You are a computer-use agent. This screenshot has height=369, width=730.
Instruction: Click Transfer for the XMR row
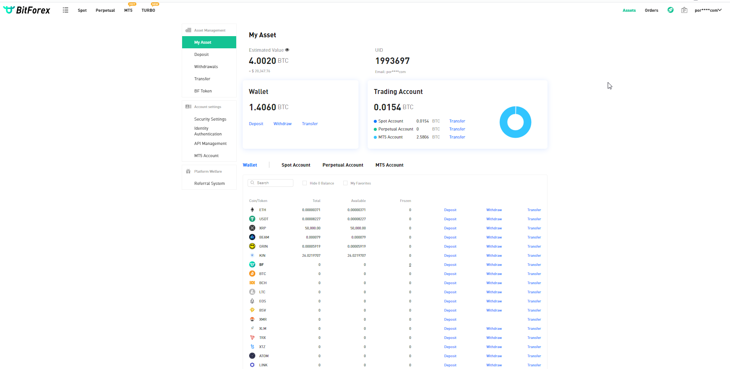pos(534,319)
